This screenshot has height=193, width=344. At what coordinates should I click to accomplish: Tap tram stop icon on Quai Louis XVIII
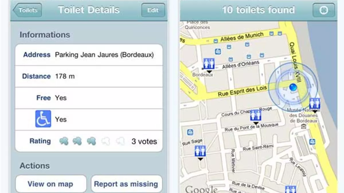(312, 142)
